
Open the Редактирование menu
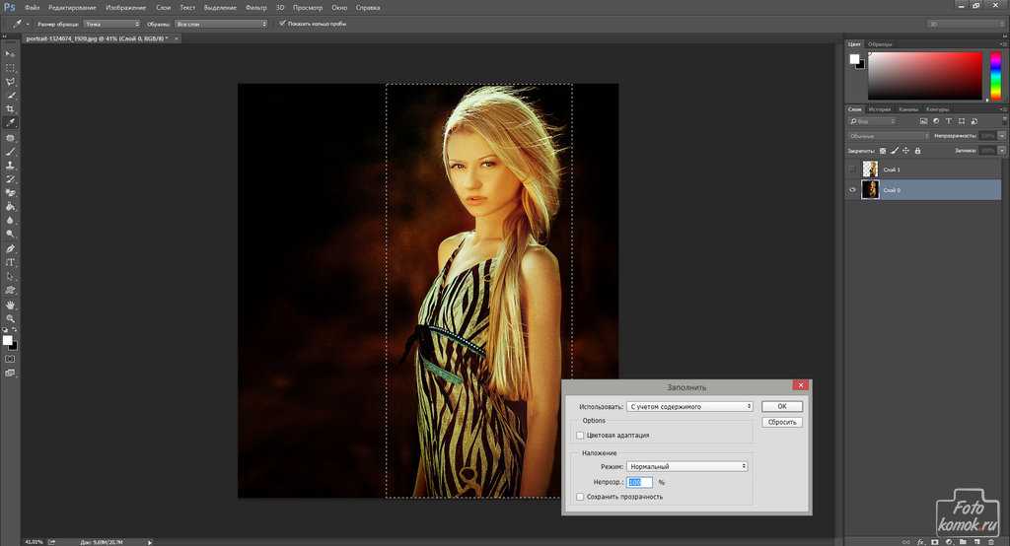pyautogui.click(x=72, y=8)
